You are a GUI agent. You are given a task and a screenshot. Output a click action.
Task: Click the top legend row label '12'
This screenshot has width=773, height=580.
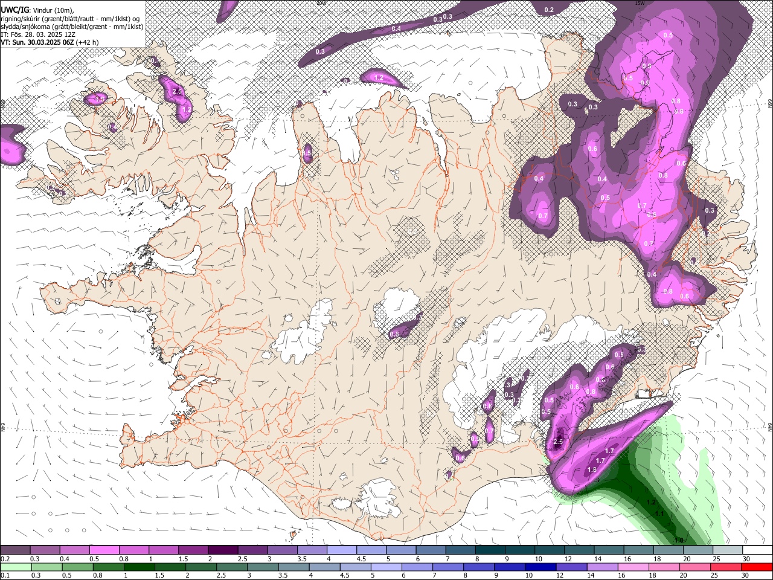point(568,559)
